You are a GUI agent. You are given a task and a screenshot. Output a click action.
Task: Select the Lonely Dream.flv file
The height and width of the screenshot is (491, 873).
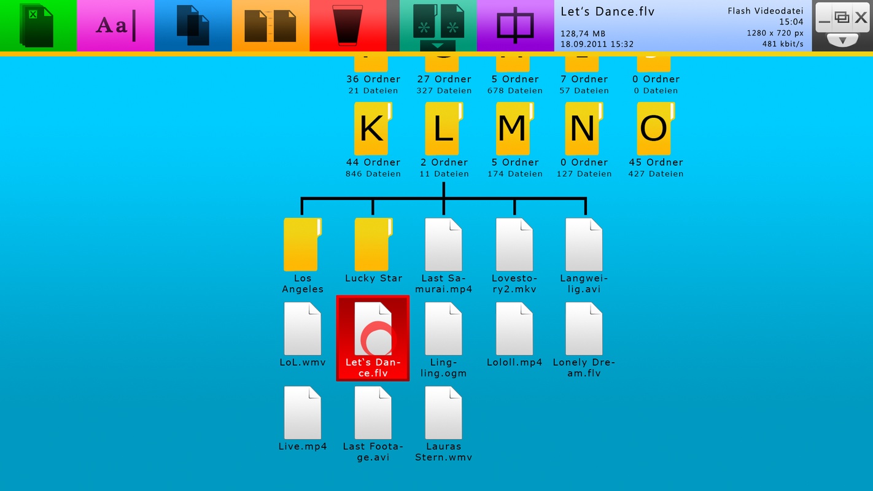[584, 329]
